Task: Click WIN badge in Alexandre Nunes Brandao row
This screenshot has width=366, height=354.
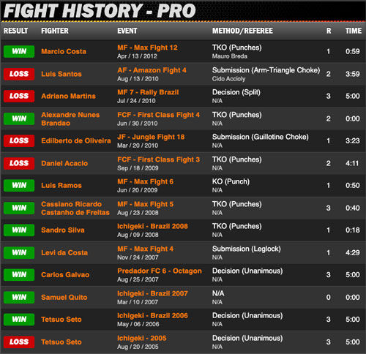Action: (x=19, y=118)
